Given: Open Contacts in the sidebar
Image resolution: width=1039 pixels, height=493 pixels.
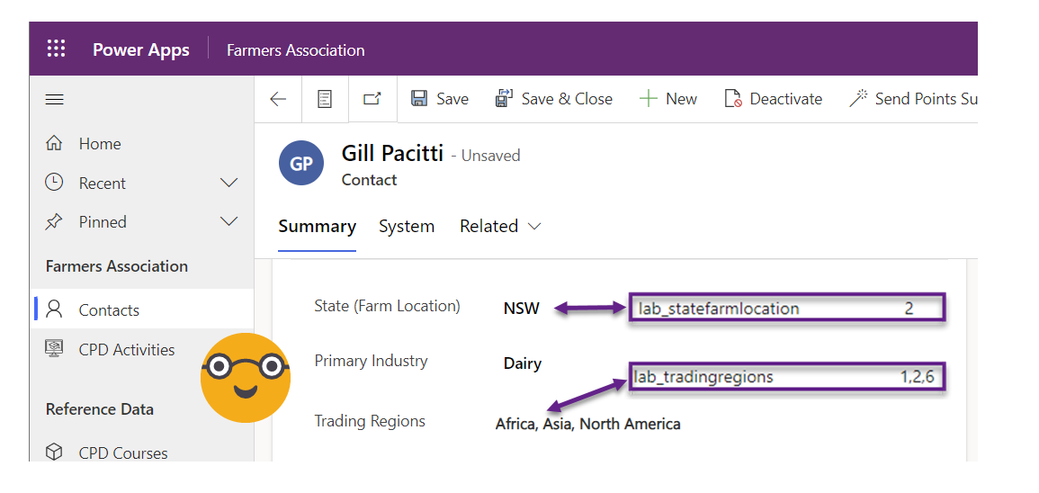Looking at the screenshot, I should point(141,309).
